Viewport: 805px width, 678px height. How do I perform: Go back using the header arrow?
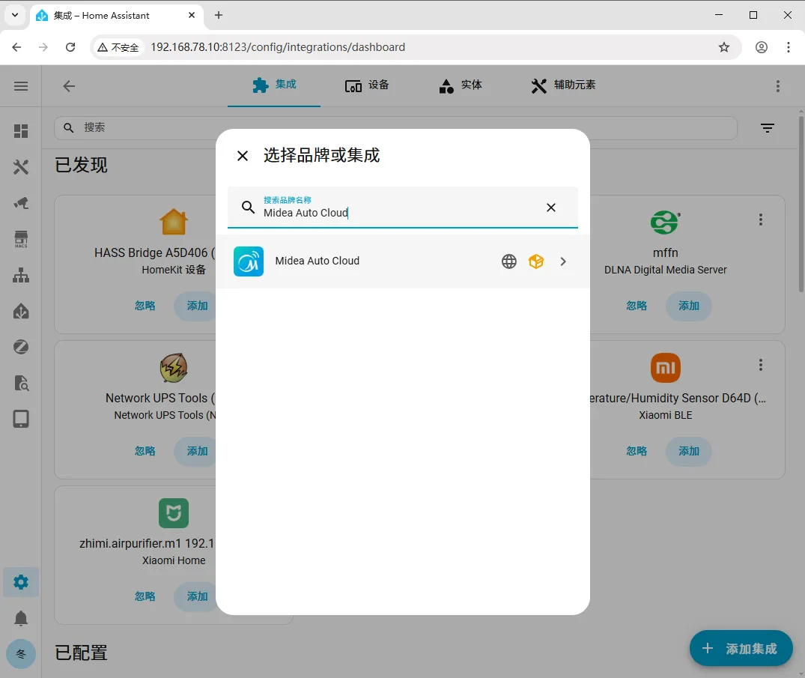point(69,86)
